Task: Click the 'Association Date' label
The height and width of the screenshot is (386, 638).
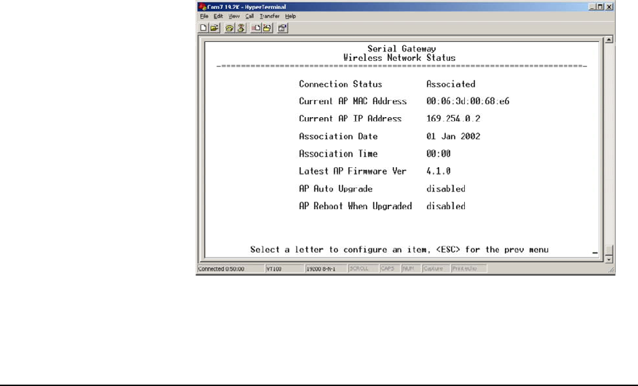Action: pos(338,136)
